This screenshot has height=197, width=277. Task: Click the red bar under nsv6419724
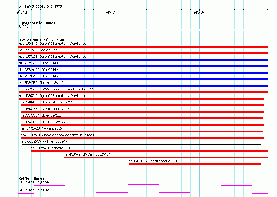click(195, 164)
